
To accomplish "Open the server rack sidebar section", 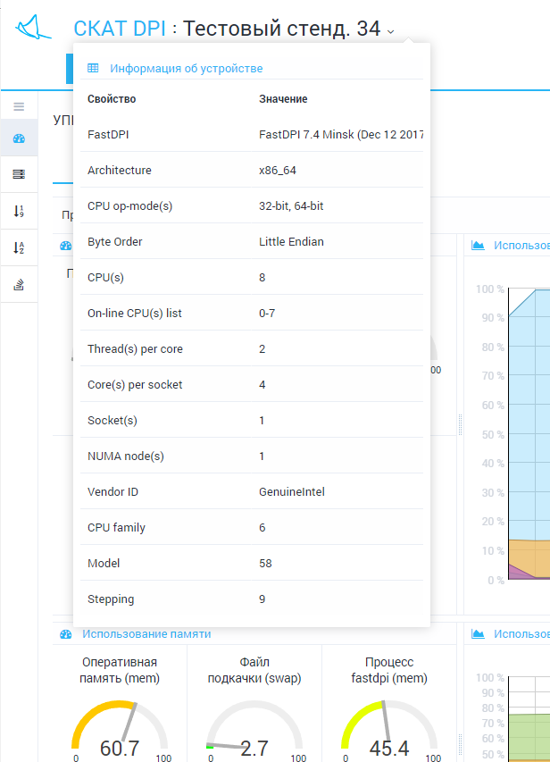I will point(19,175).
